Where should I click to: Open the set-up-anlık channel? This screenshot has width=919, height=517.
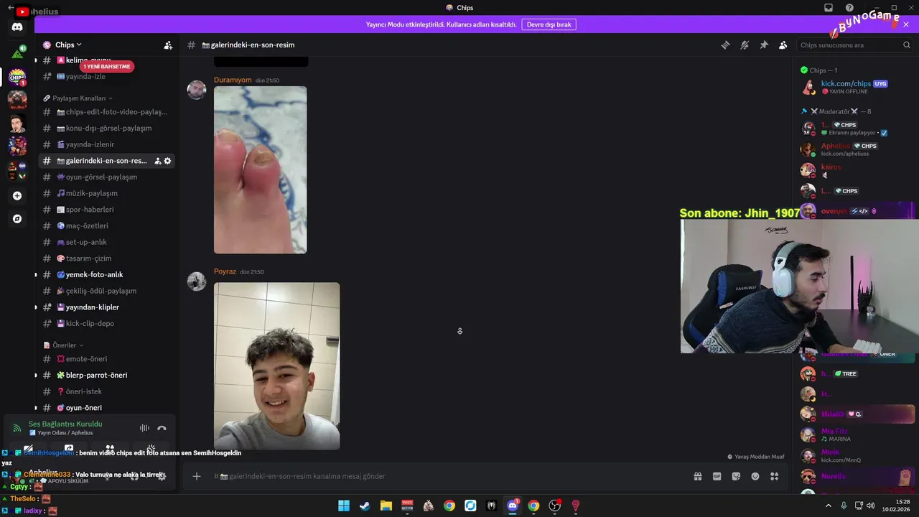106,242
